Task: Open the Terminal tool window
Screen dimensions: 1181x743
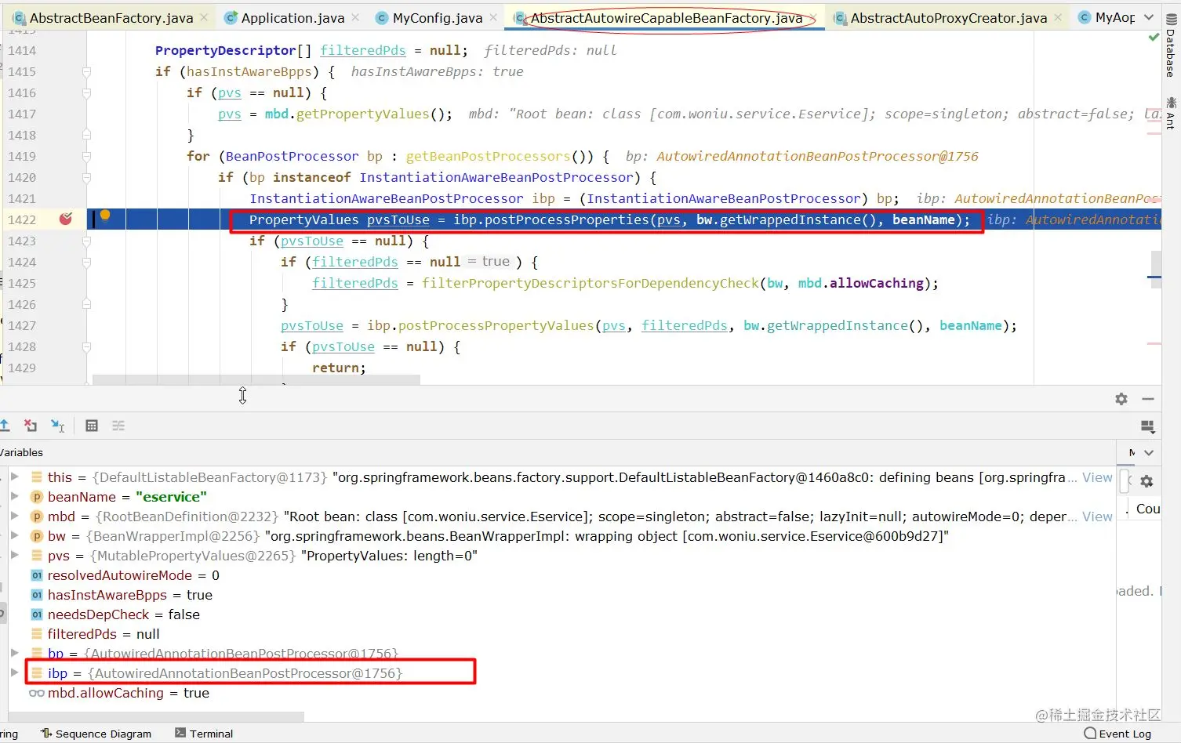Action: pyautogui.click(x=204, y=734)
